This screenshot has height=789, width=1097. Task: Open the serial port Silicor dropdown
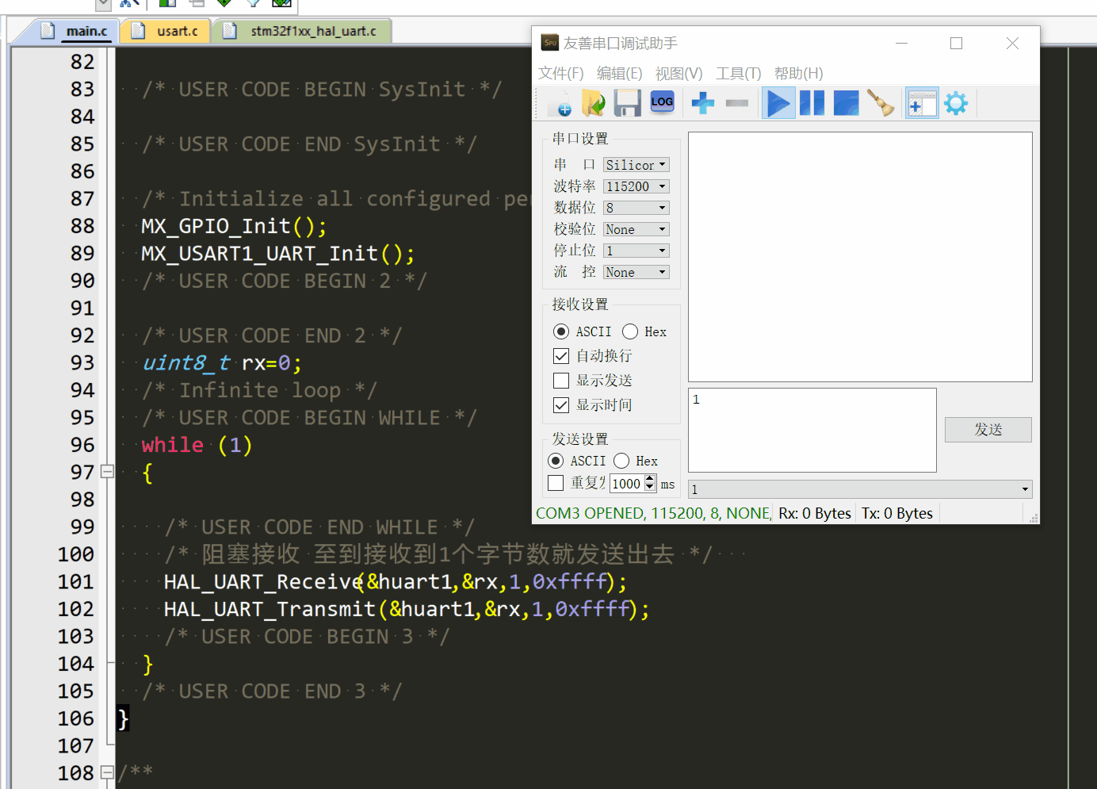[636, 165]
